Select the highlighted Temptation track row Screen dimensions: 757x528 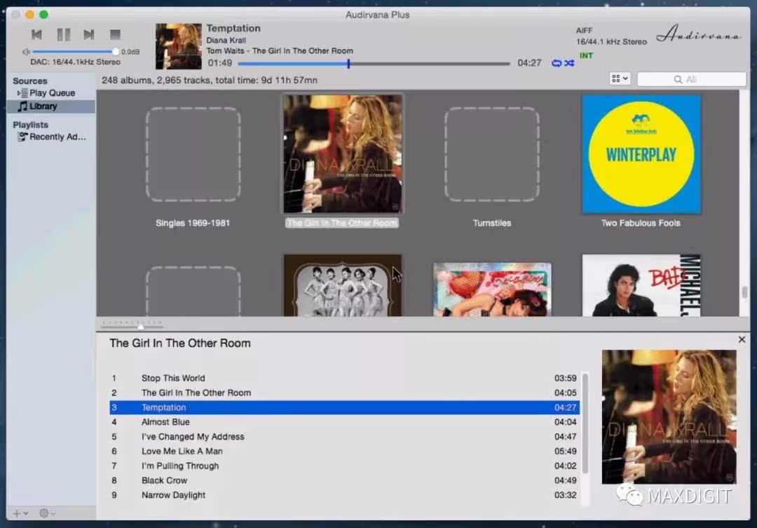point(344,407)
